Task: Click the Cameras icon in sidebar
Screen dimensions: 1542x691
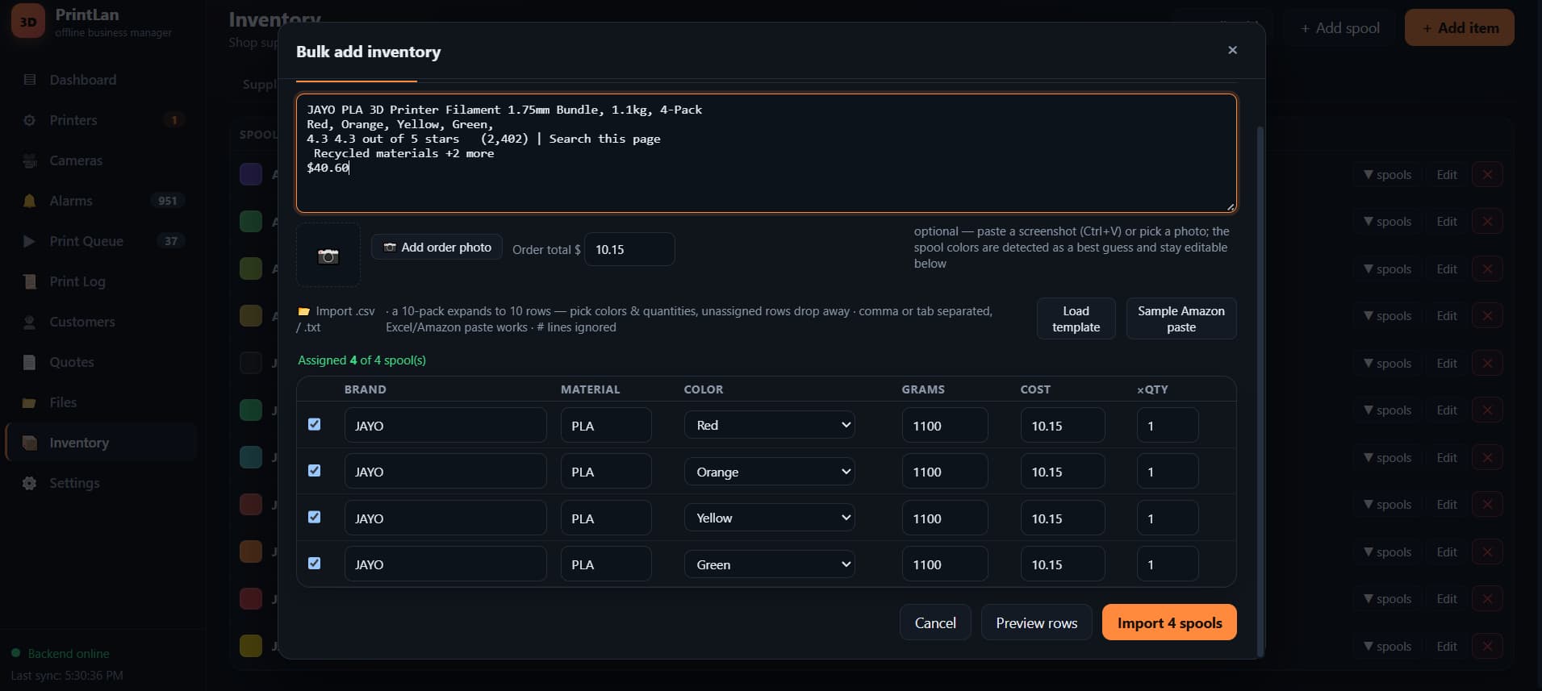Action: (x=30, y=160)
